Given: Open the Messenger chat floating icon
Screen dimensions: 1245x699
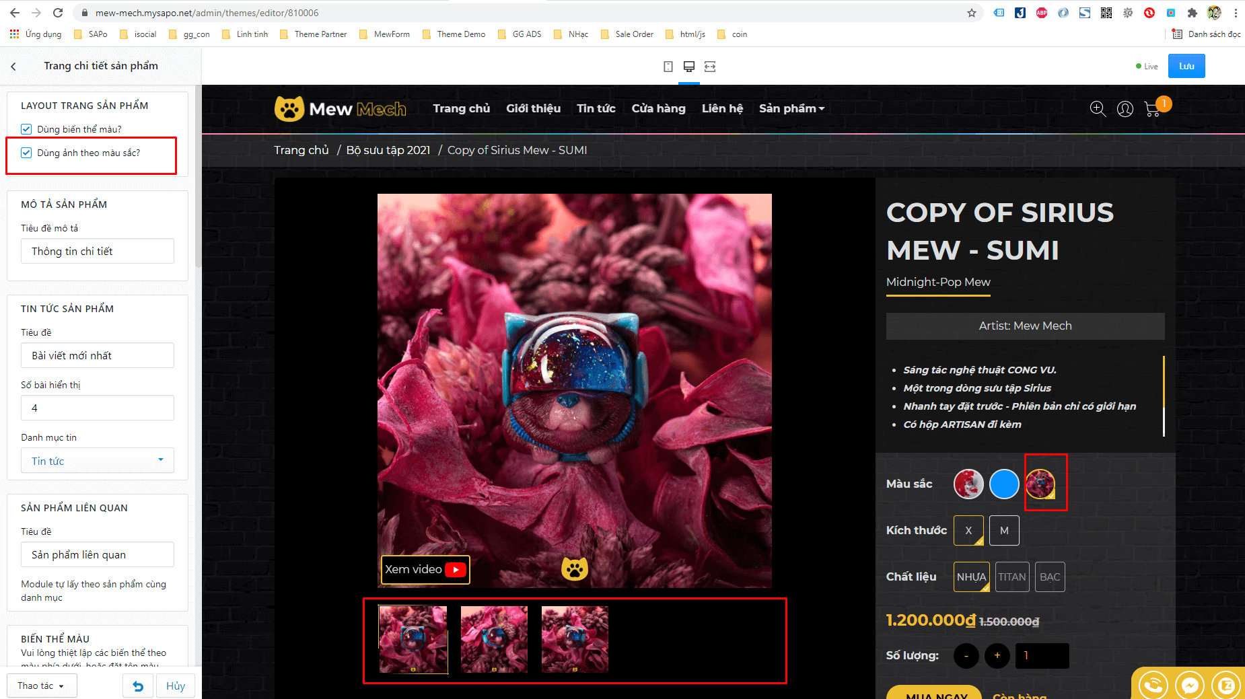Looking at the screenshot, I should pos(1189,686).
